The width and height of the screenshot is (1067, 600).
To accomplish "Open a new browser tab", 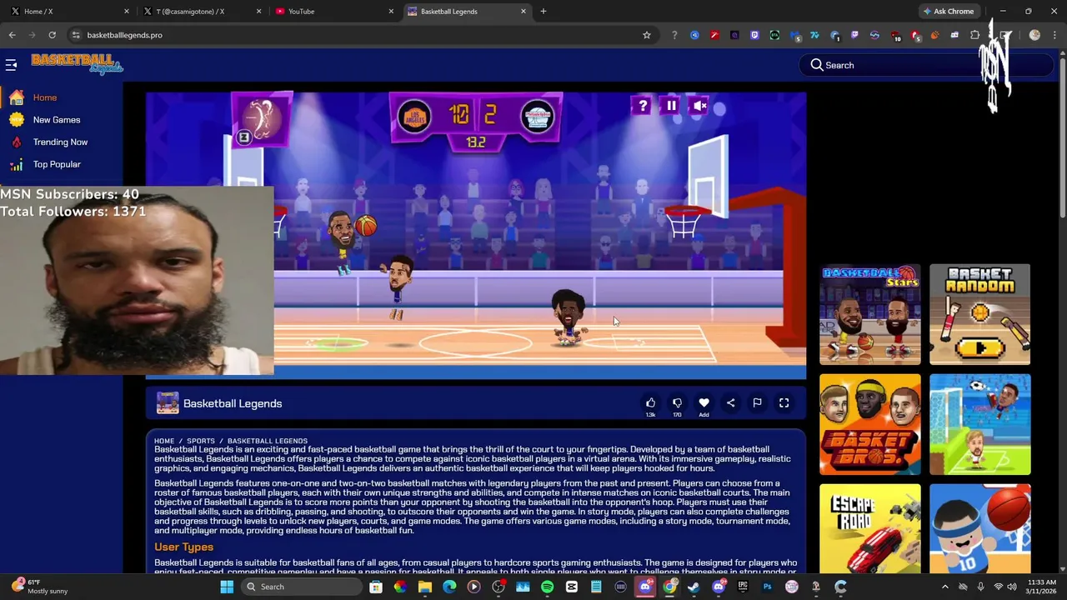I will pyautogui.click(x=544, y=12).
